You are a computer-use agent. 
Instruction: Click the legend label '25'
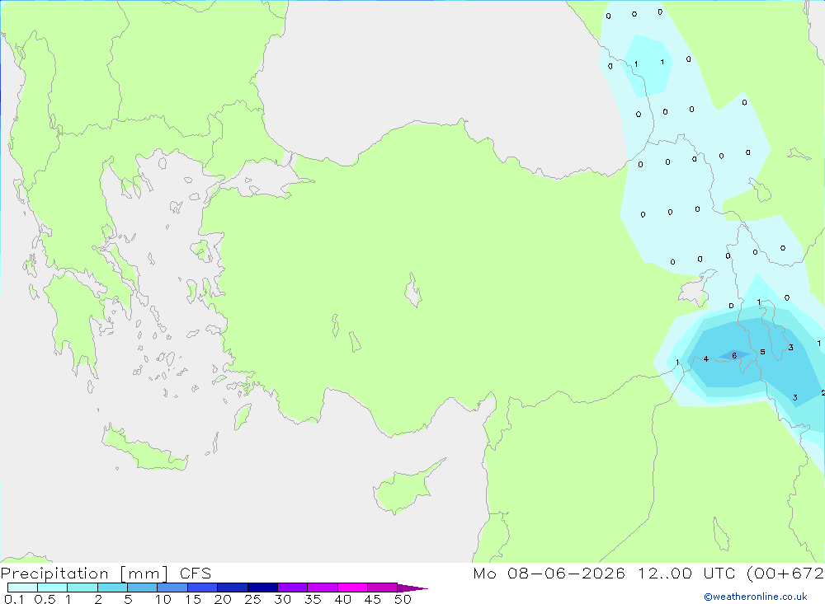(x=253, y=599)
